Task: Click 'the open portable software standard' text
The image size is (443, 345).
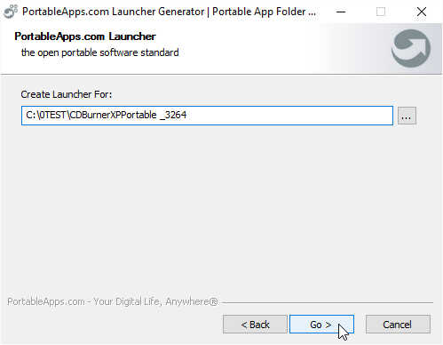Action: pyautogui.click(x=100, y=52)
